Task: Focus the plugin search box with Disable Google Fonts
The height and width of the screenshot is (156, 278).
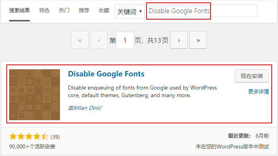Action: (x=202, y=11)
